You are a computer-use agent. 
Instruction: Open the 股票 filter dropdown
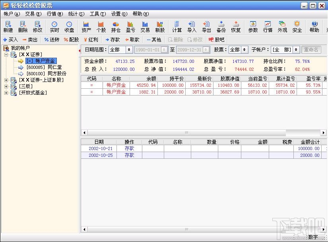pos(244,50)
